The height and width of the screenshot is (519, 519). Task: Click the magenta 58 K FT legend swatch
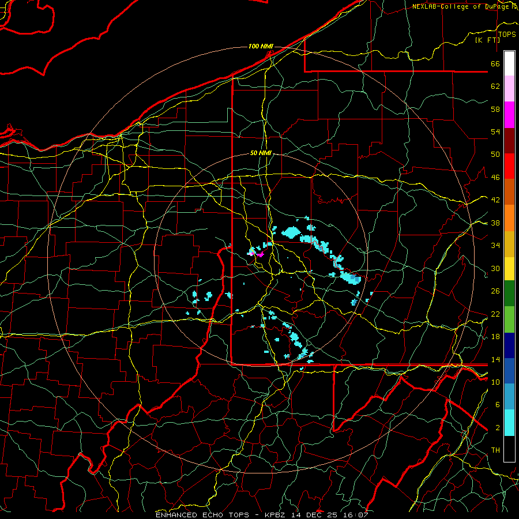coord(509,115)
